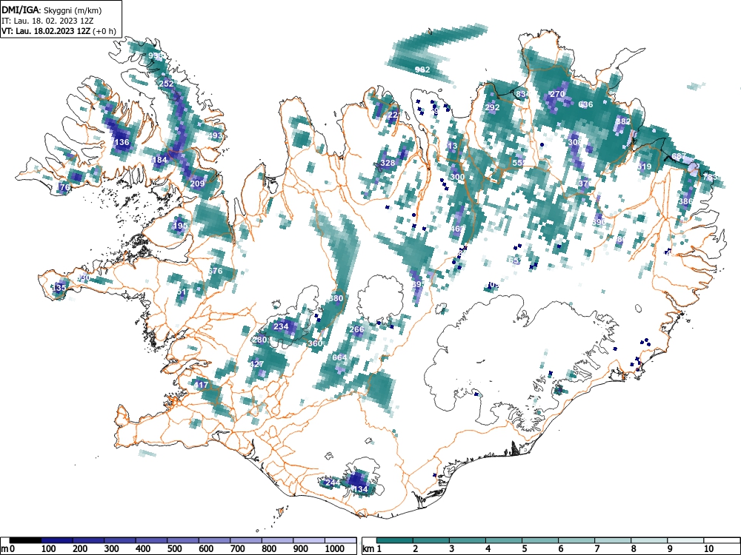Click the 417 visibility value
The image size is (741, 555).
point(201,385)
